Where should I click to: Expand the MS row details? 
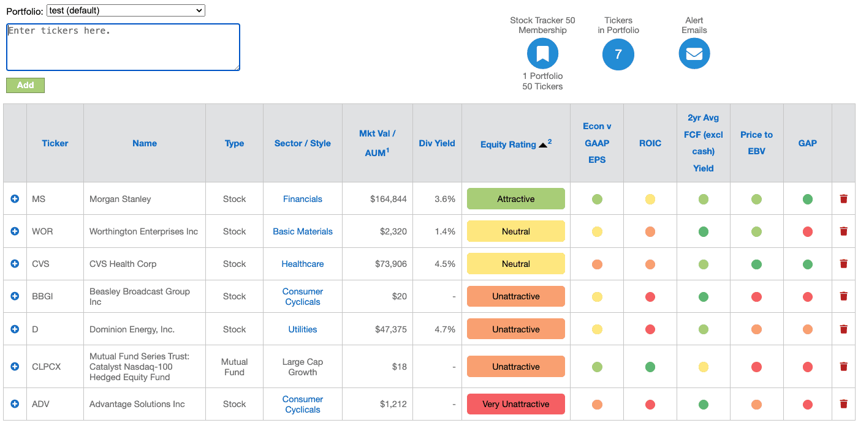[x=15, y=199]
